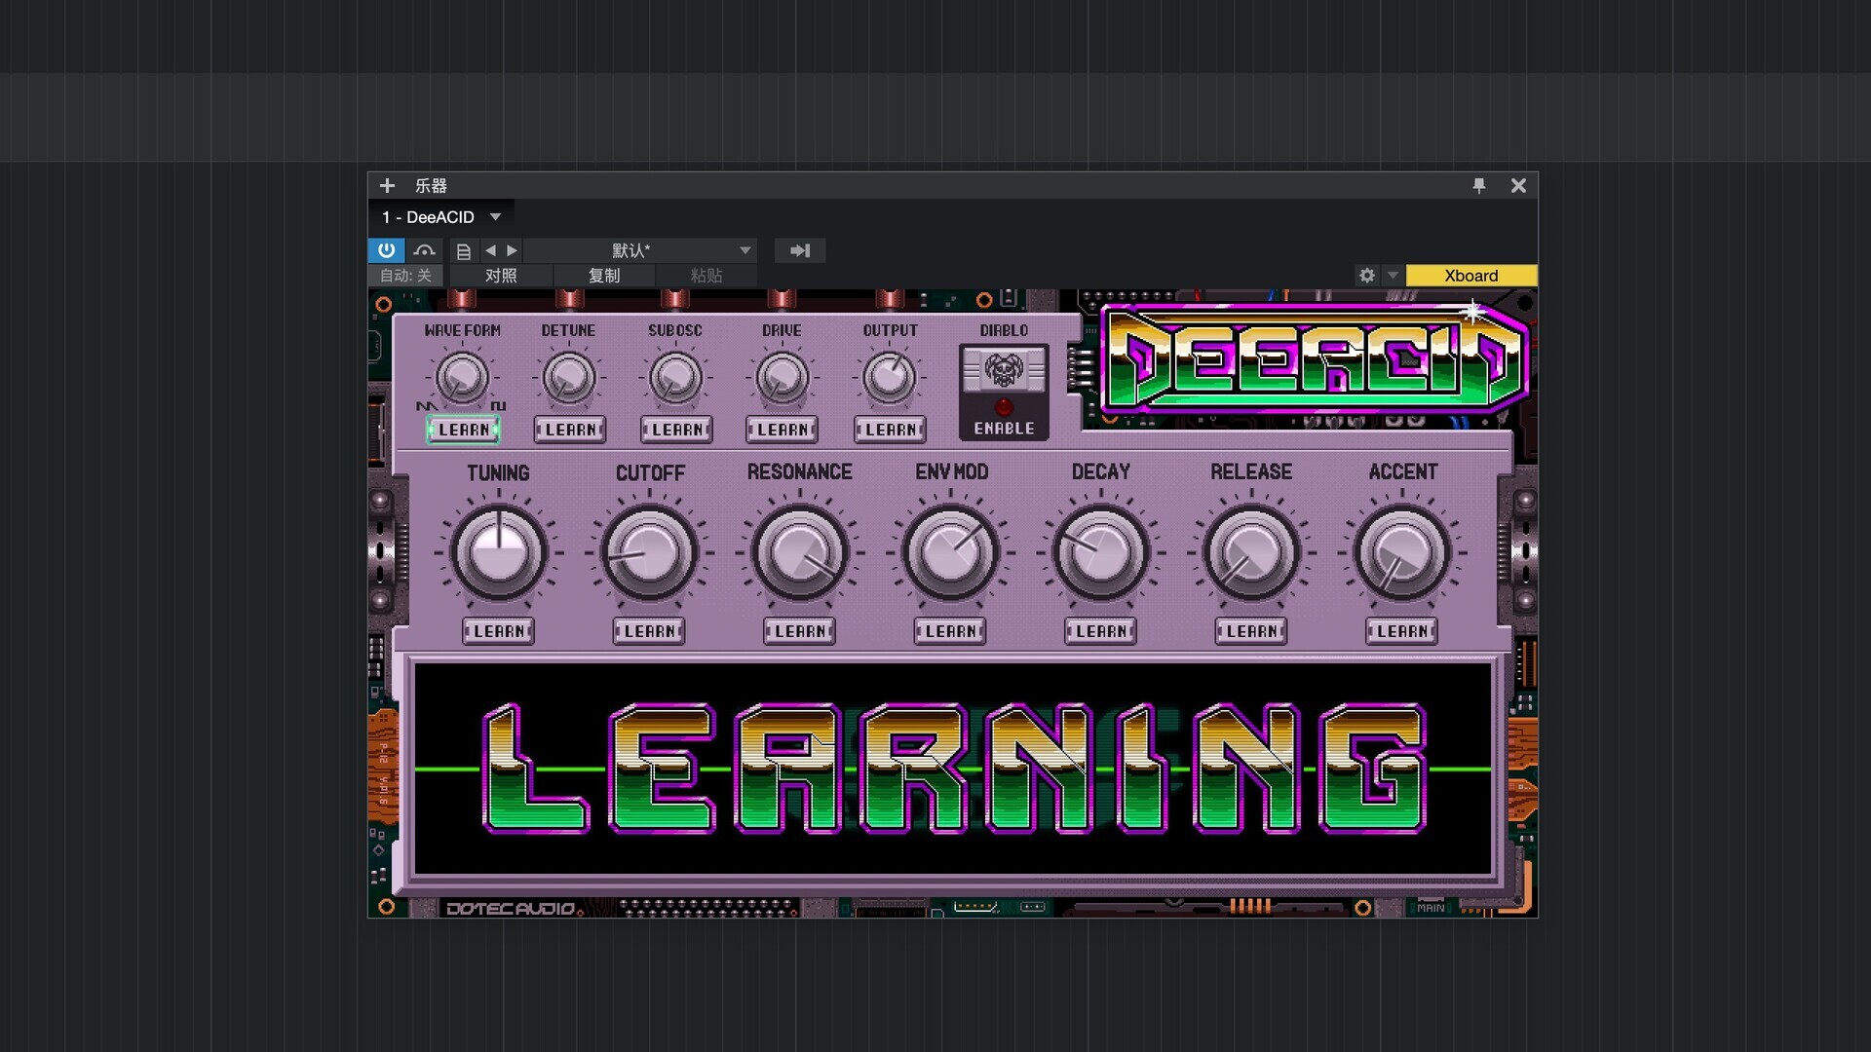Click the yellow Xboard field

(1471, 276)
